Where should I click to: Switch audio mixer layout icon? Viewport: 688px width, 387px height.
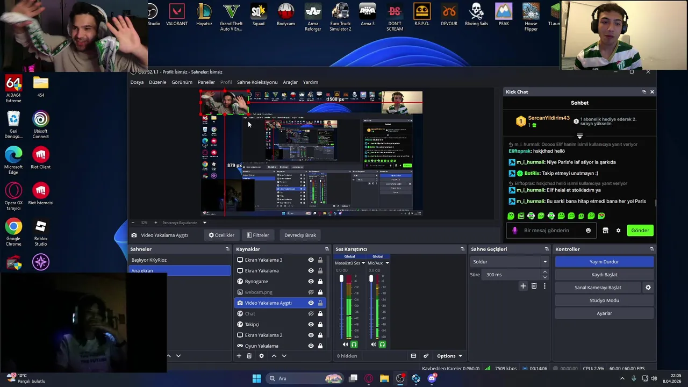coord(413,356)
